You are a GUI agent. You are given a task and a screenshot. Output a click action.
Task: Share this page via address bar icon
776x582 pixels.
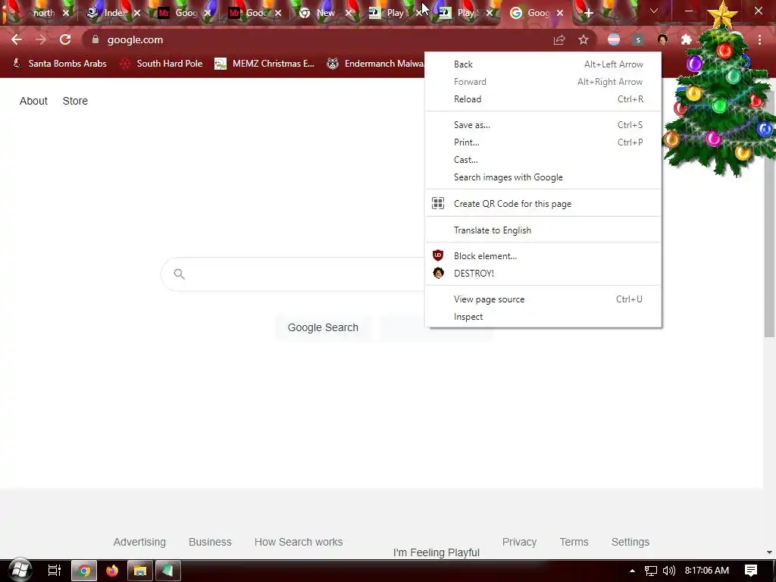(x=559, y=39)
